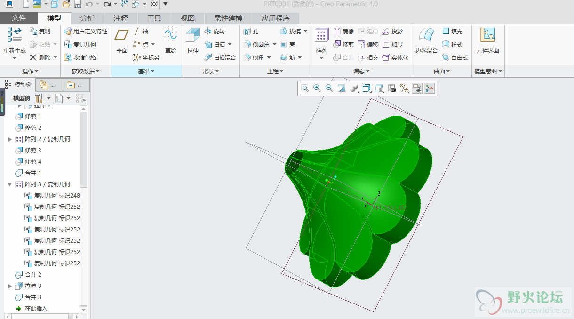Create a datum 平面 (Plane)

pos(122,40)
